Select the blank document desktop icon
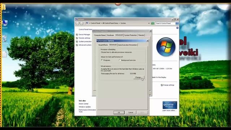Image resolution: width=231 pixels, height=130 pixels. coord(4,54)
